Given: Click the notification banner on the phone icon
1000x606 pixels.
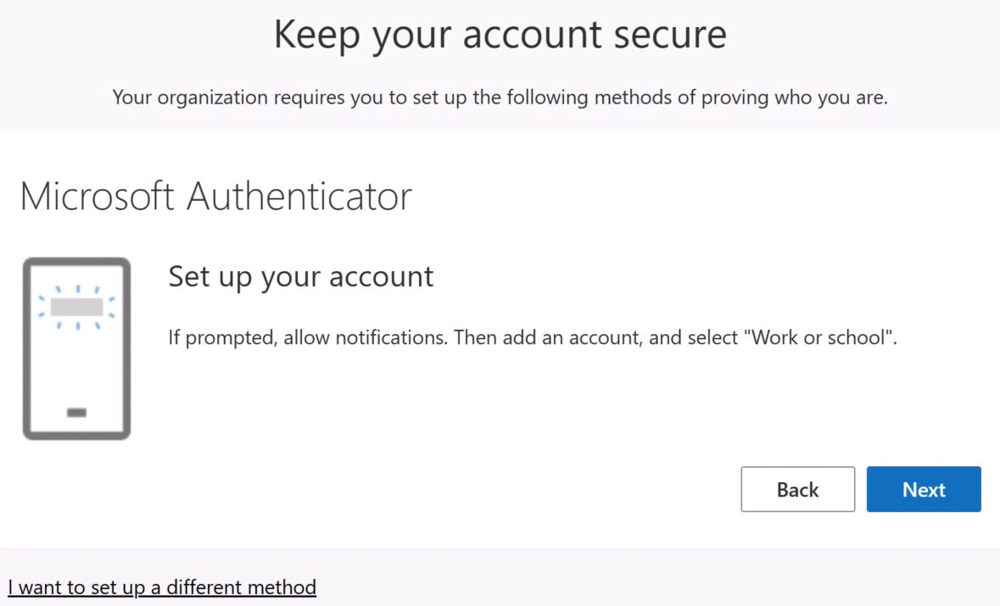Looking at the screenshot, I should coord(76,306).
